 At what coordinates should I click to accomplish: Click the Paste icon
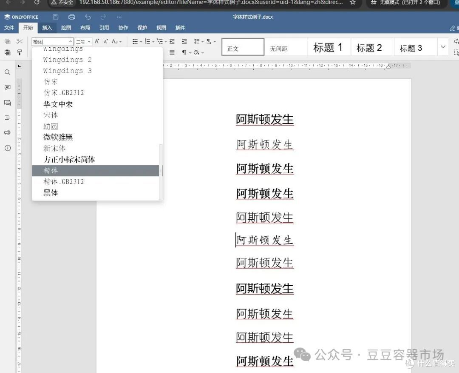[8, 52]
